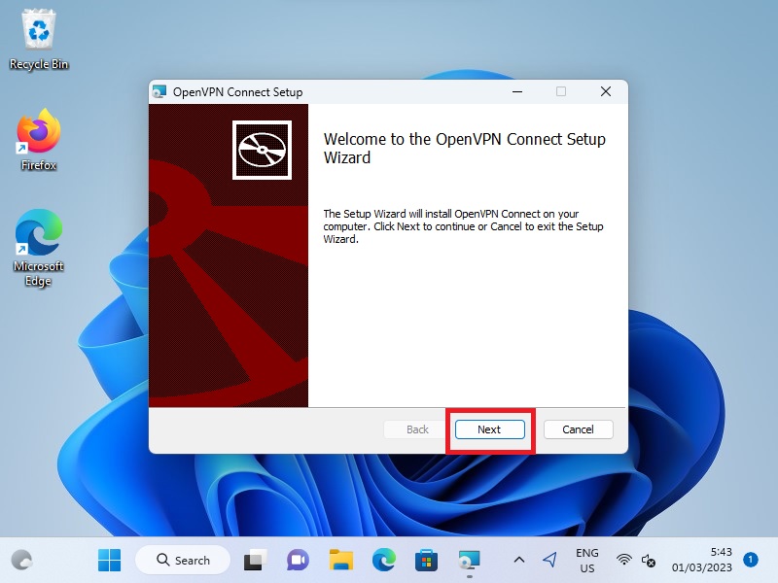The image size is (778, 583).
Task: Open File Explorer from the taskbar
Action: coord(340,560)
